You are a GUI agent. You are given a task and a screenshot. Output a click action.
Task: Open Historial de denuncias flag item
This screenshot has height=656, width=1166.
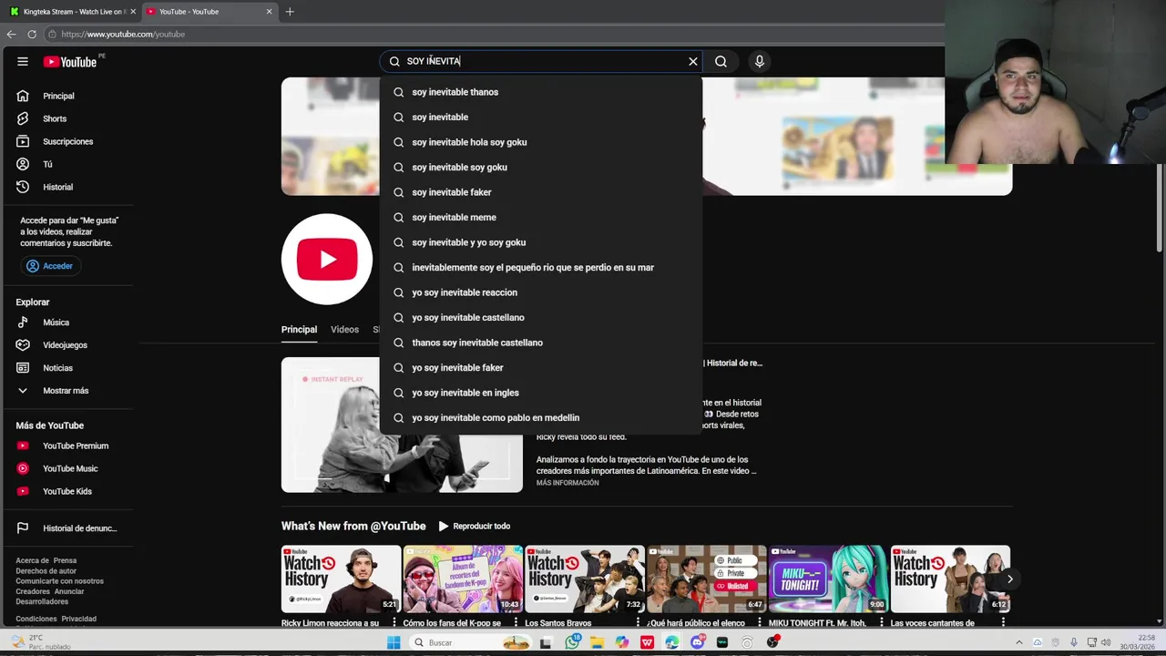(x=69, y=528)
